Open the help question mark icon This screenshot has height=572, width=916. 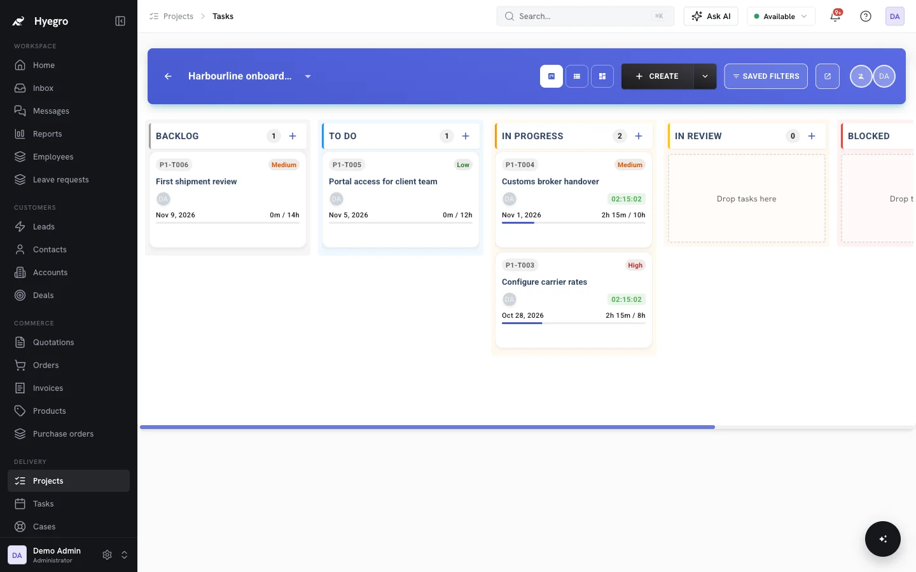tap(866, 17)
